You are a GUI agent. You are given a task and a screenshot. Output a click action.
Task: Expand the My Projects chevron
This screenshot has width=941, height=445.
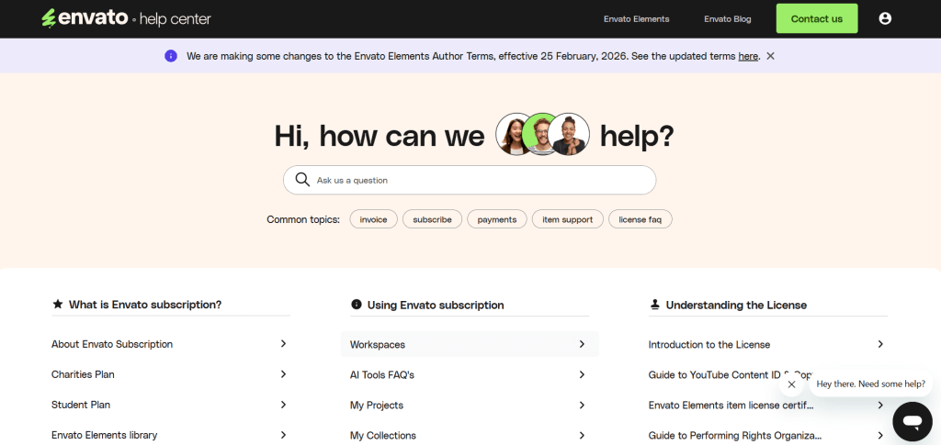point(582,406)
